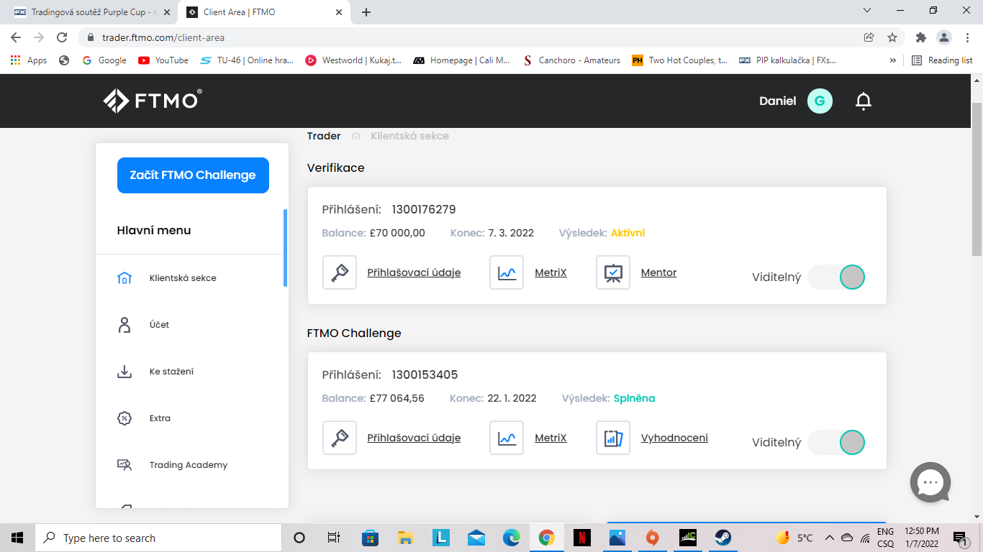
Task: Open the weather widget showing 5°C
Action: point(794,538)
